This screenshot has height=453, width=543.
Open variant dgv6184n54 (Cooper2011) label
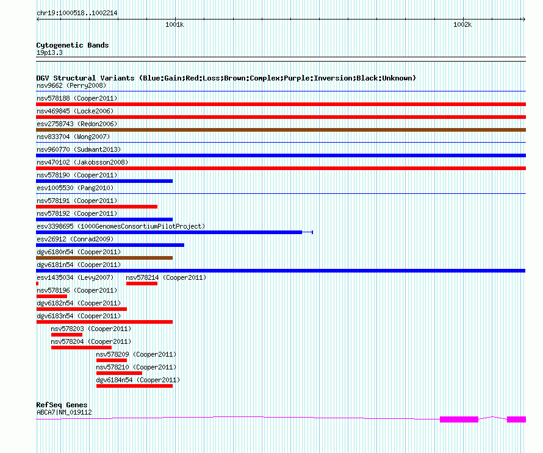[x=138, y=380]
